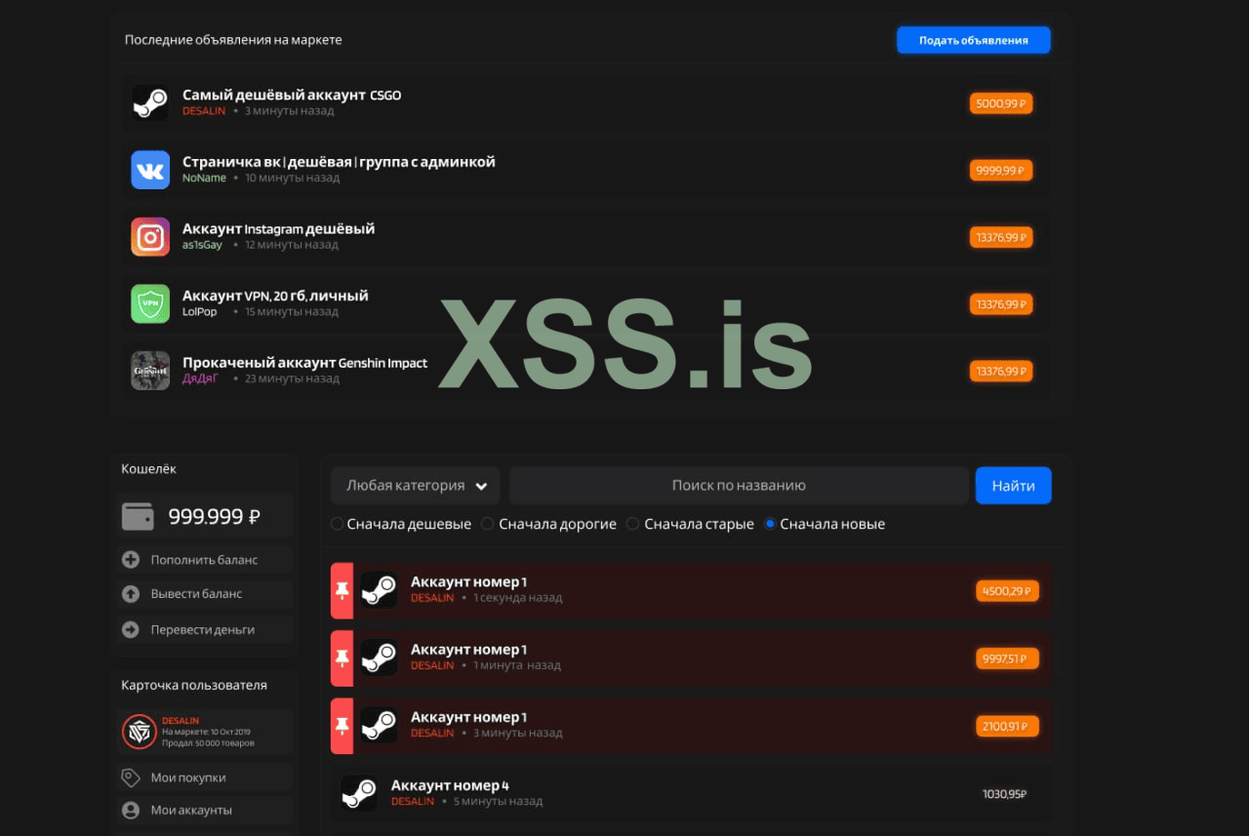
Task: Click the up-arrow icon for Вывести баланс
Action: [x=131, y=594]
